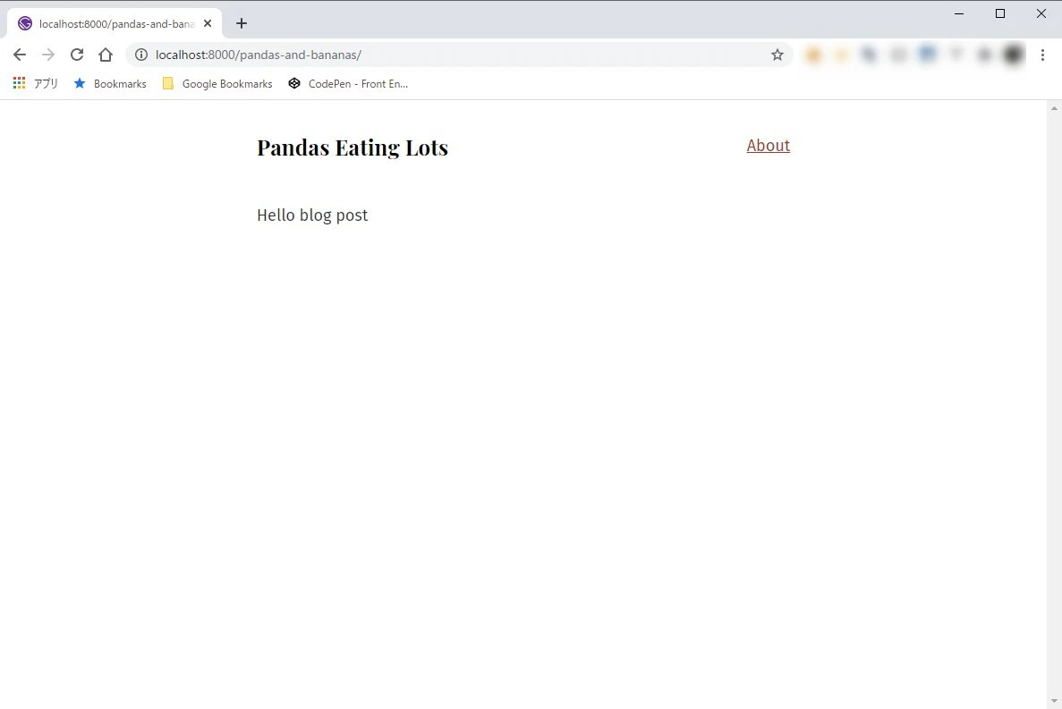Viewport: 1062px width, 709px height.
Task: Click the scrollbar up arrow
Action: point(1054,108)
